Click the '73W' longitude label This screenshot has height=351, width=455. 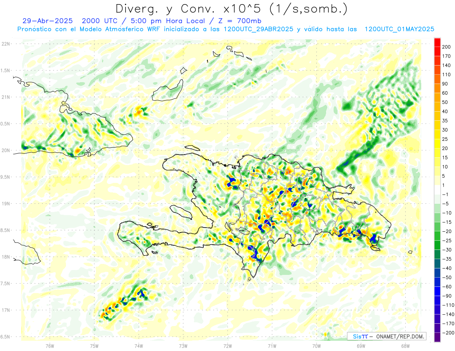click(183, 346)
